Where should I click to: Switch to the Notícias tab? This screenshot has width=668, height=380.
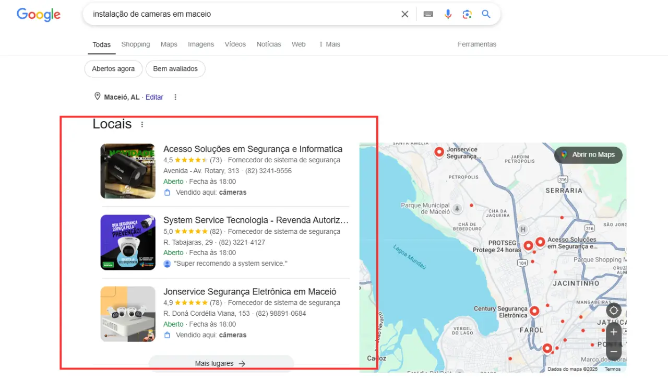coord(269,44)
